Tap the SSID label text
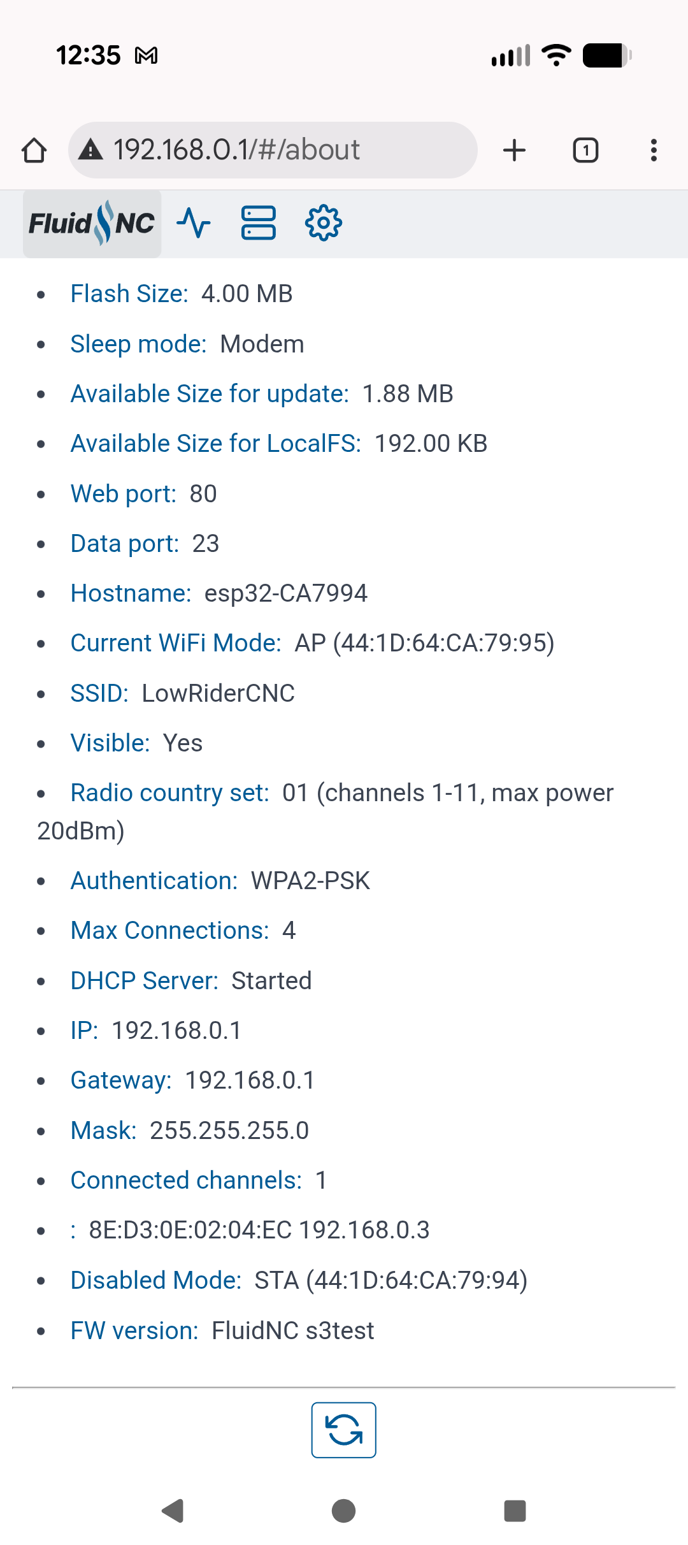This screenshot has height=1545, width=688. [99, 693]
